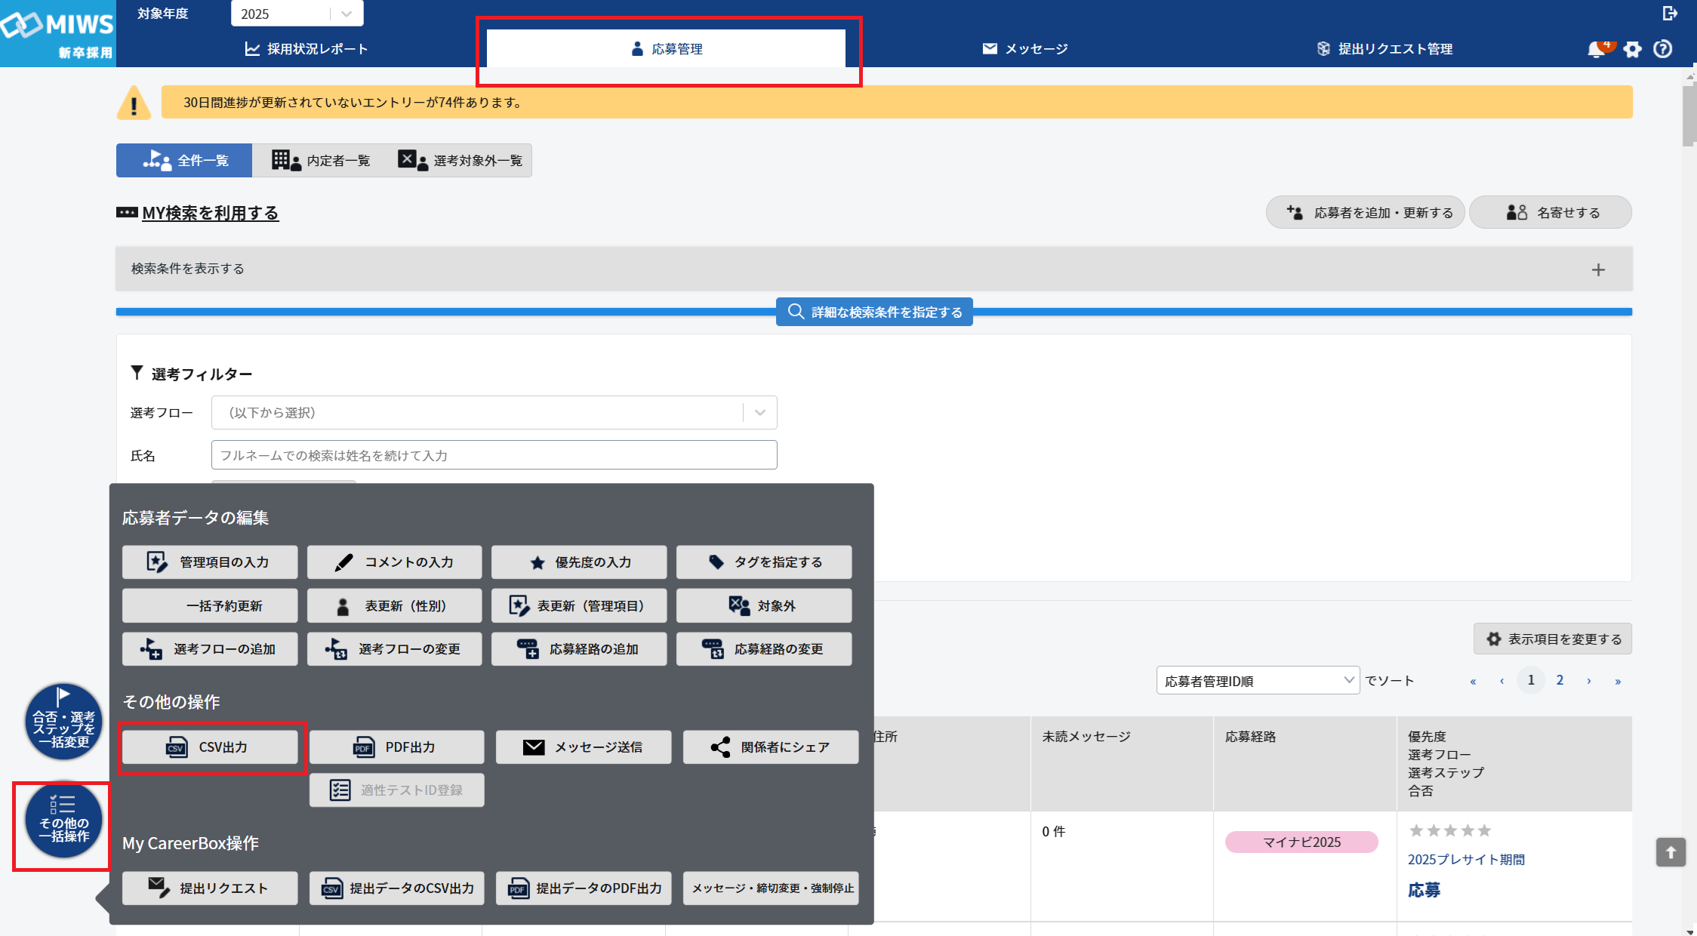This screenshot has width=1697, height=936.
Task: Click the 氏名 name search input field
Action: point(494,455)
